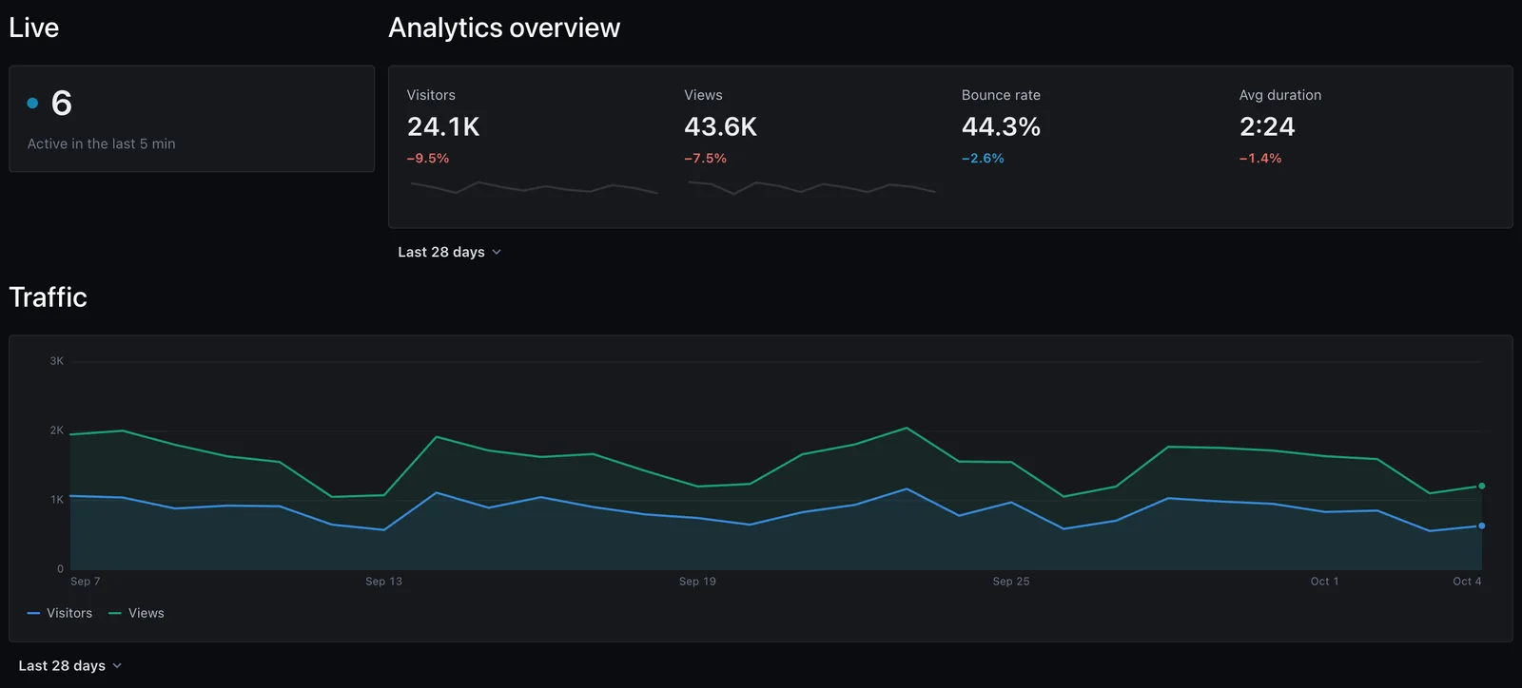This screenshot has height=688, width=1522.
Task: Click the Sep 19 date label on chart axis
Action: tap(697, 582)
